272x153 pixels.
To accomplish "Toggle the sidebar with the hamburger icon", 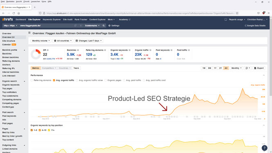I will tap(29, 33).
